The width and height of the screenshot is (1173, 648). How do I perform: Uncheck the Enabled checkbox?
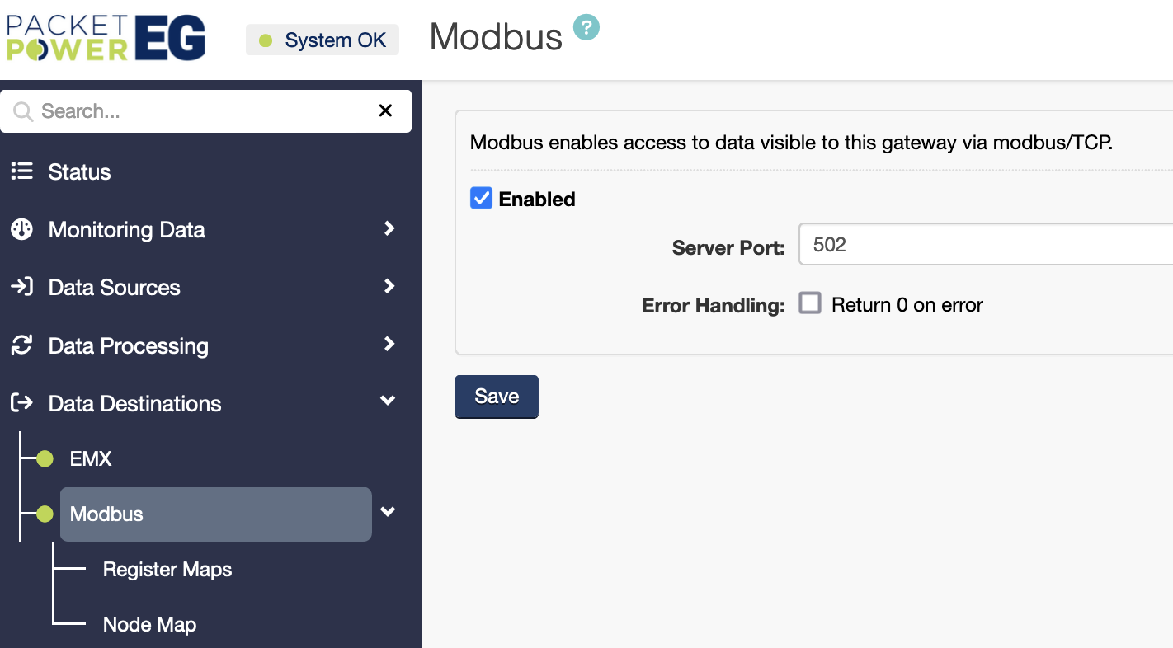(481, 199)
